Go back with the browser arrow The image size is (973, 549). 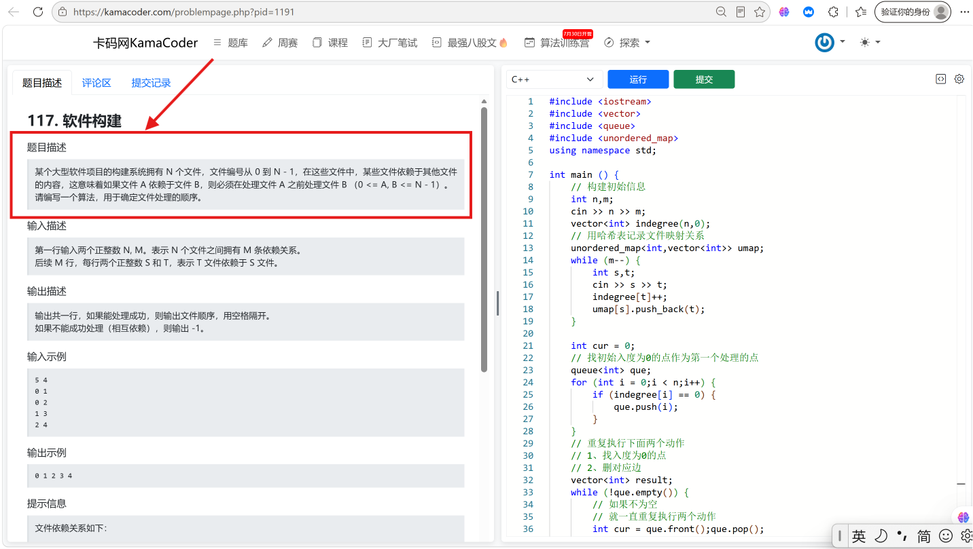click(x=14, y=12)
